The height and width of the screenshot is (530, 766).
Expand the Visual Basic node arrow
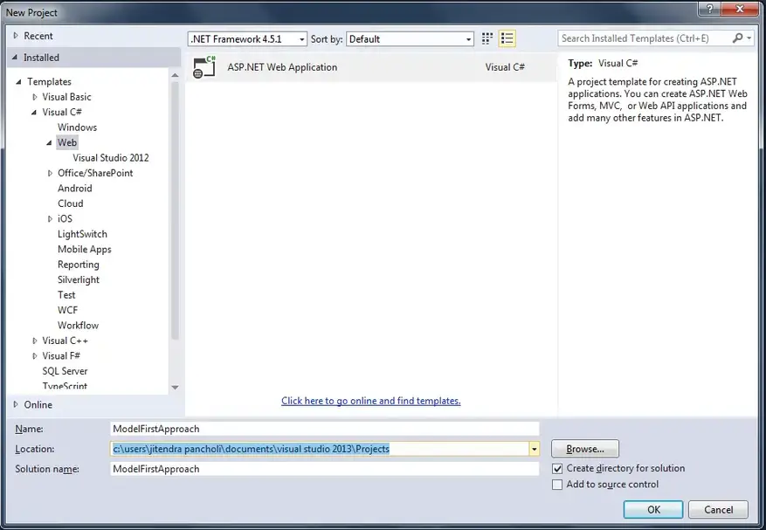[x=34, y=97]
